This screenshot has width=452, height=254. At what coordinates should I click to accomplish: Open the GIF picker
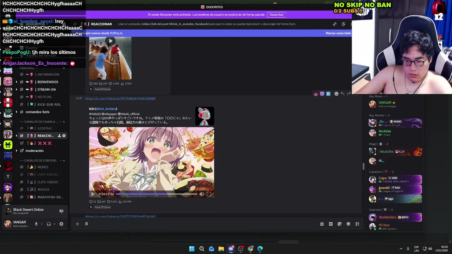[331, 224]
